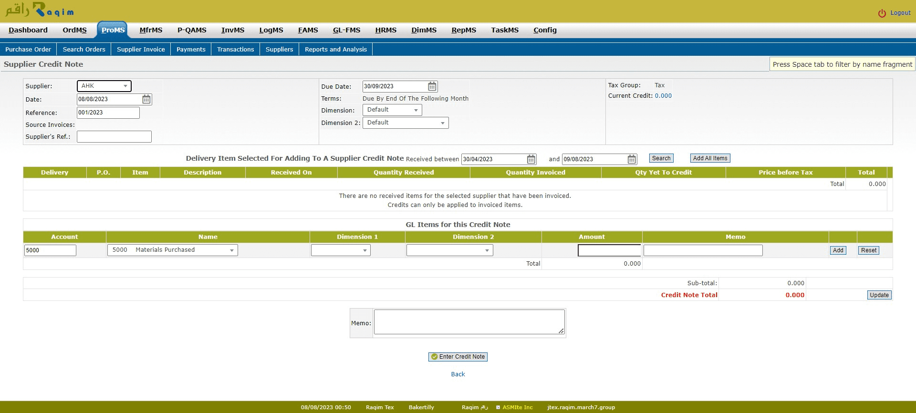Open the Dimension 2 Default dropdown

tap(406, 123)
